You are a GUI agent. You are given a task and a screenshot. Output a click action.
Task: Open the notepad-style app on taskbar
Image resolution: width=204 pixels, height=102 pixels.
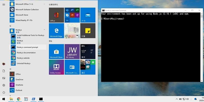(x=26, y=99)
